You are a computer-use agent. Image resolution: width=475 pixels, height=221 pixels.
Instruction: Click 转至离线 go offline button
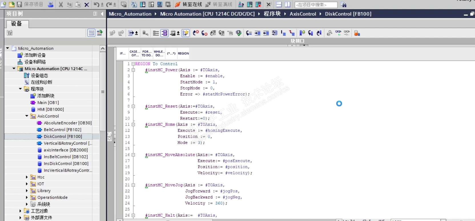[219, 5]
